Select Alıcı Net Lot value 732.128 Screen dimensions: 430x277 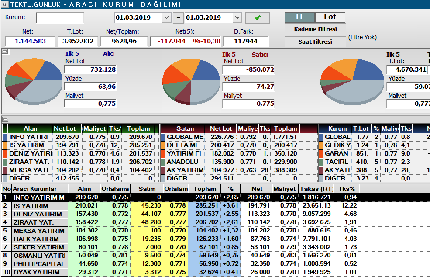(x=90, y=69)
